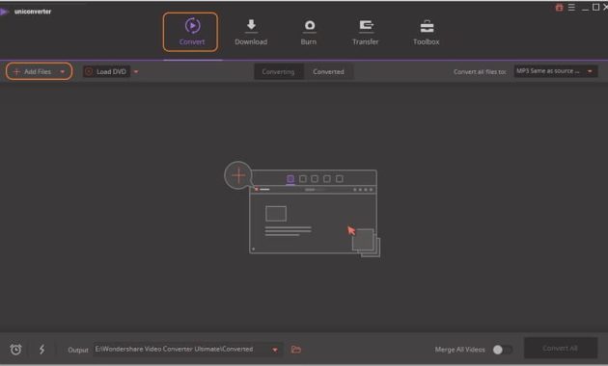
Task: Expand the Load DVD dropdown arrow
Action: click(136, 71)
